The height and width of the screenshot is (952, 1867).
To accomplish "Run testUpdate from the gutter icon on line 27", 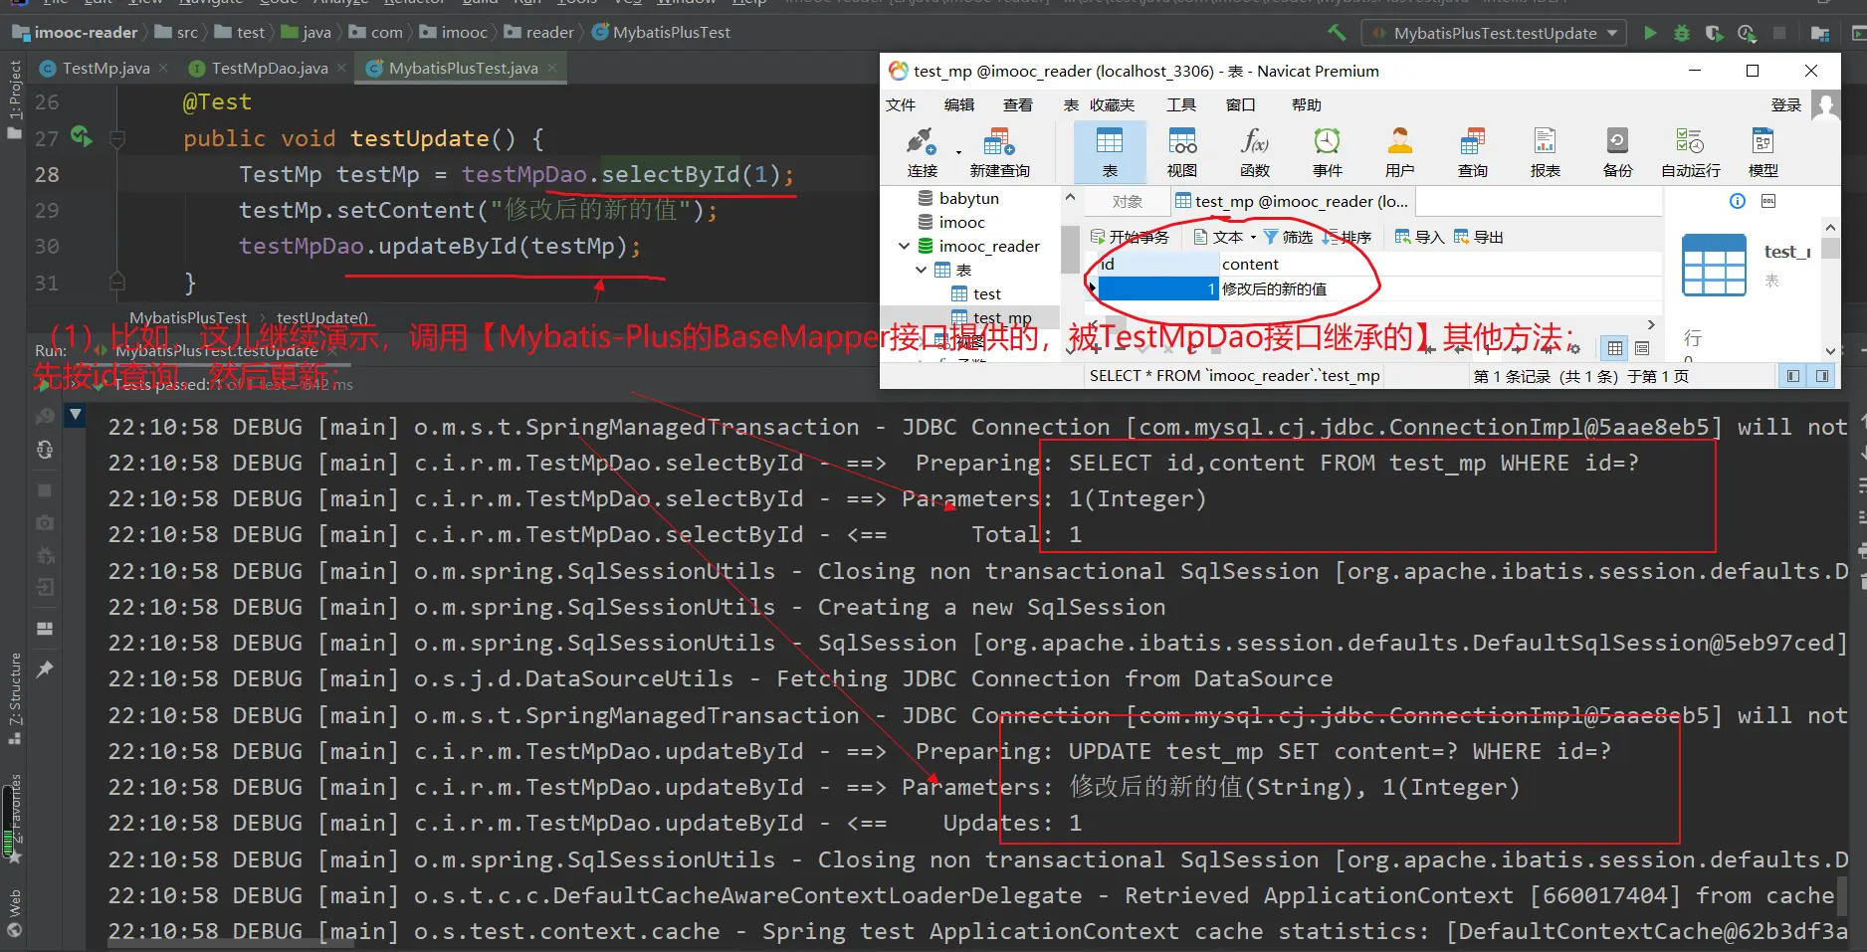I will [81, 137].
